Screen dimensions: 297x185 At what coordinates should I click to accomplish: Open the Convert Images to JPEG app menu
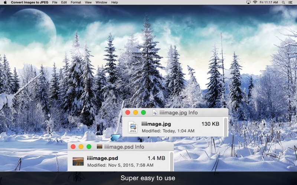30,3
